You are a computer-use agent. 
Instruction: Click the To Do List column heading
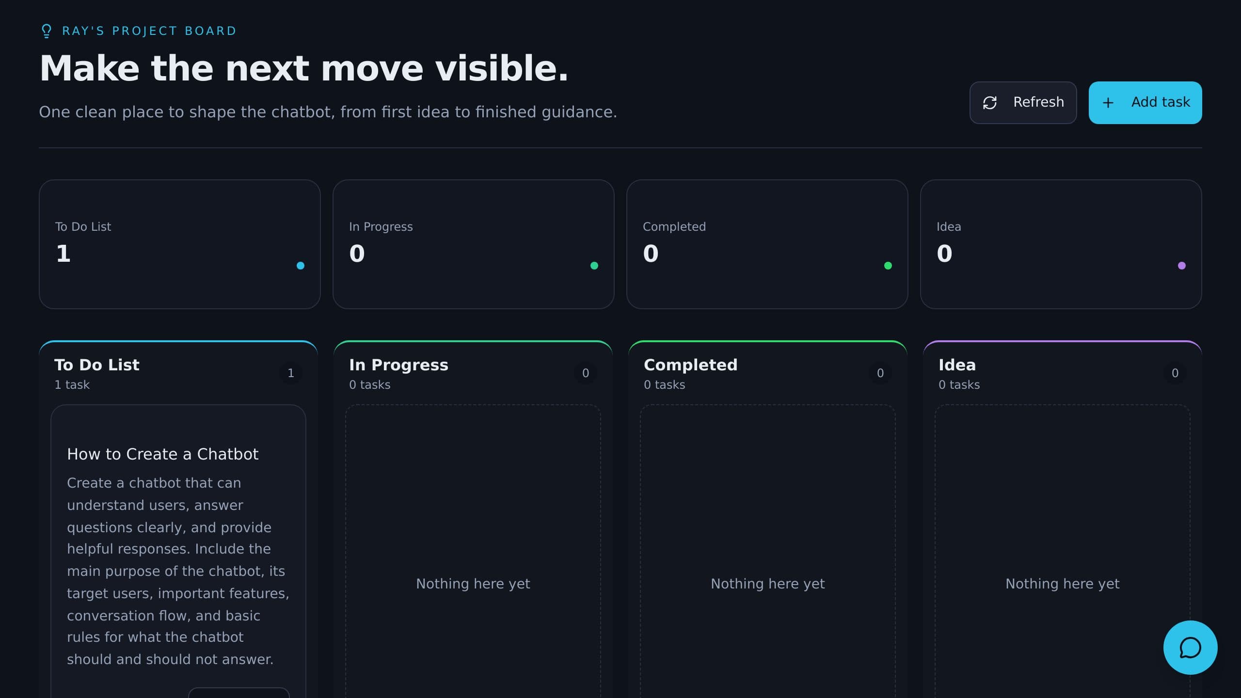[97, 365]
